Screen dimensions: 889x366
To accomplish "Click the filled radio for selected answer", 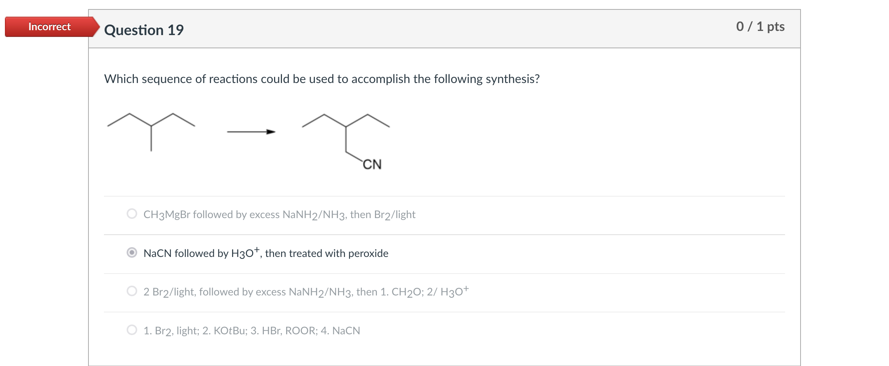I will tap(132, 252).
